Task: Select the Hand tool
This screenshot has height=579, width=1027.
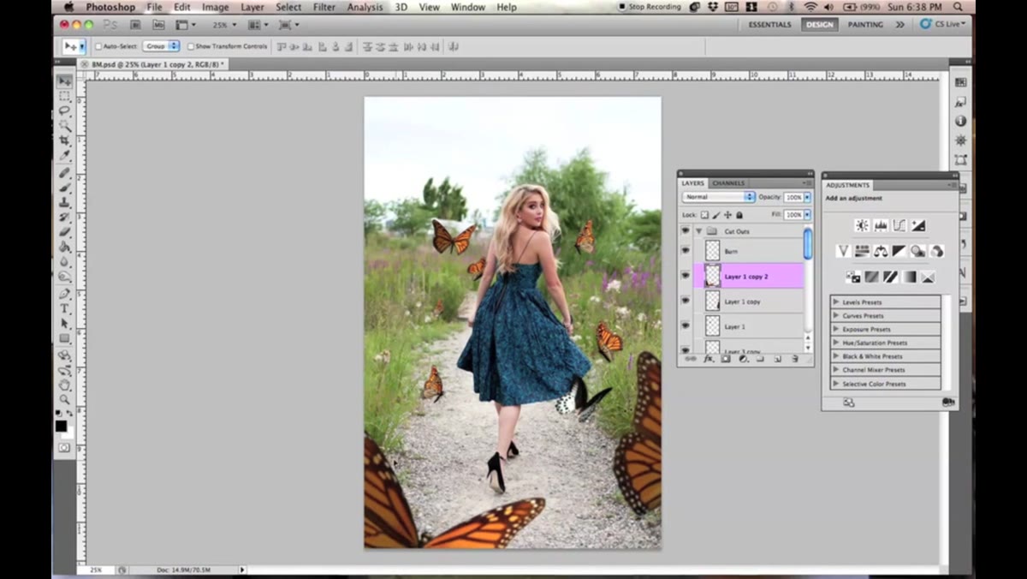Action: pos(64,385)
